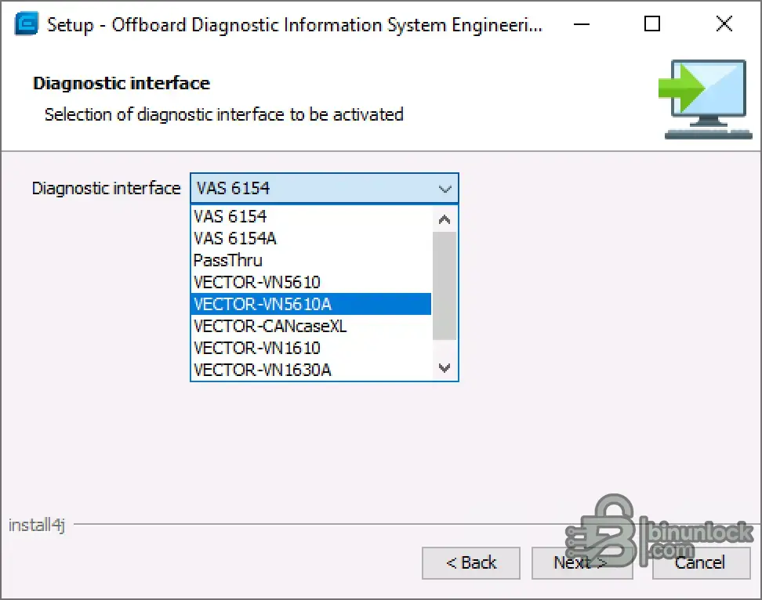
Task: Cancel the setup wizard
Action: coord(702,563)
